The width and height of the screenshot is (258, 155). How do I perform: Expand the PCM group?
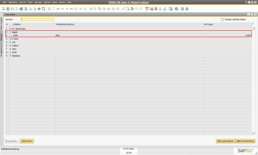11,52
